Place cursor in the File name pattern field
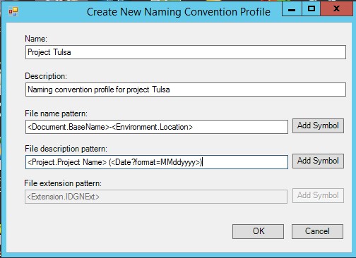This screenshot has height=258, width=356. [157, 127]
